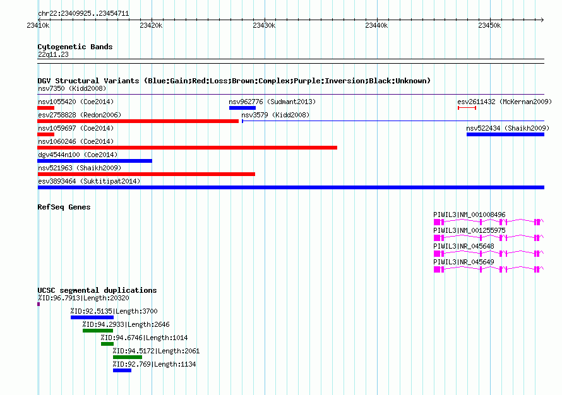
Task: Click the esv3893464 (Suktitipat2014) label text
Action: [89, 181]
